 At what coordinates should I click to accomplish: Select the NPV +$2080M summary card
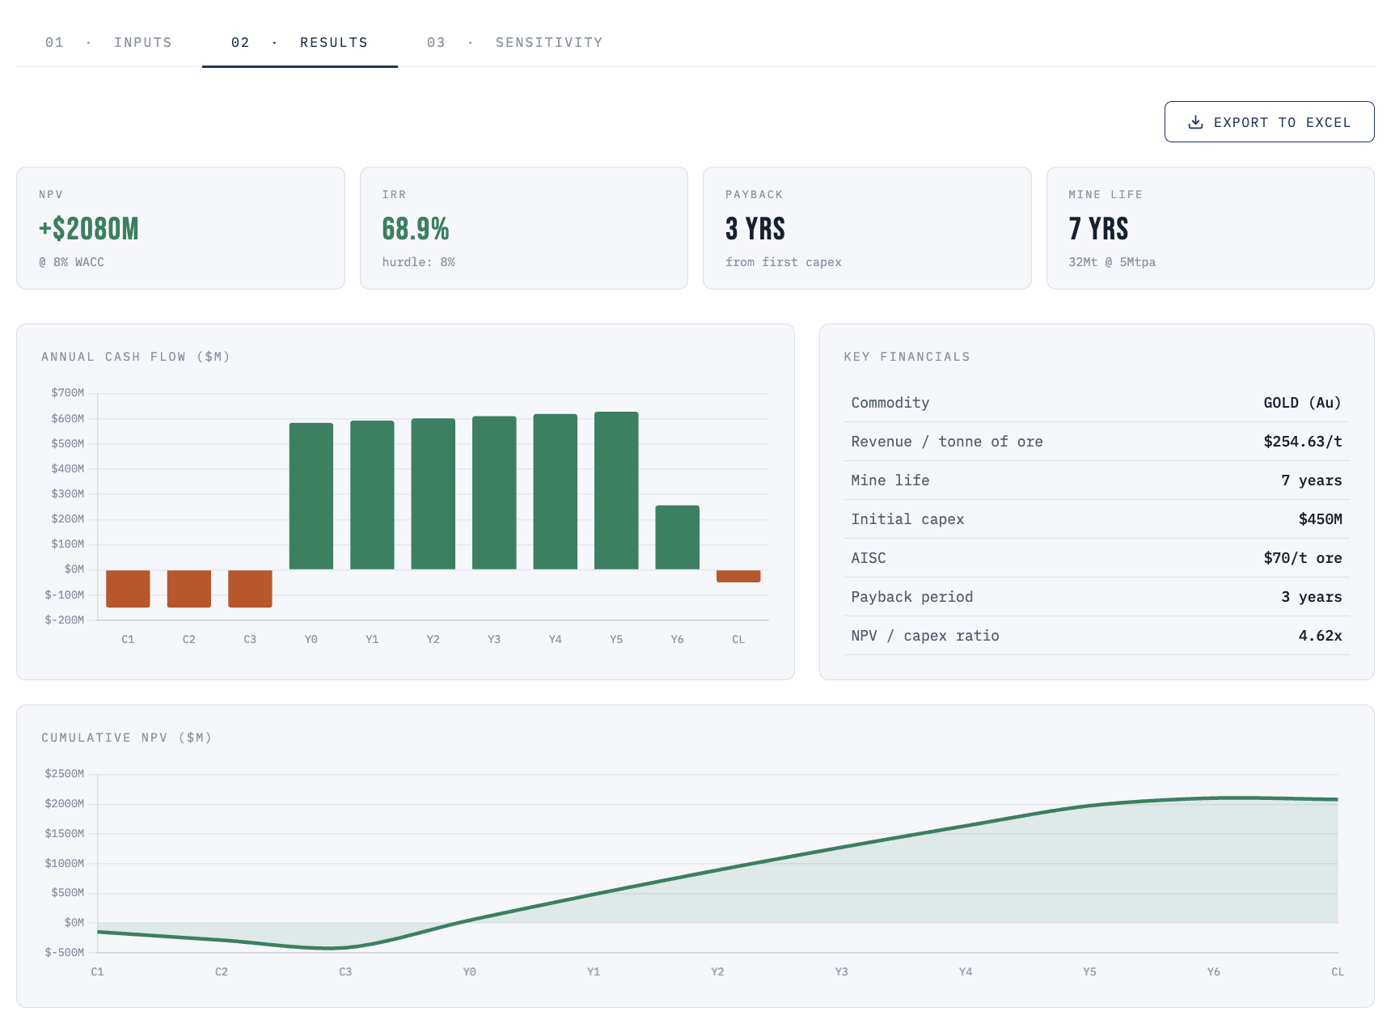tap(180, 228)
